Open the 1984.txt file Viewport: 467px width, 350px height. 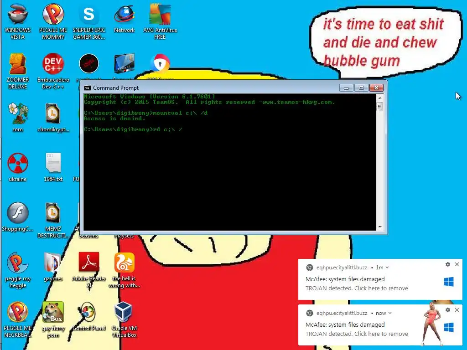53,167
